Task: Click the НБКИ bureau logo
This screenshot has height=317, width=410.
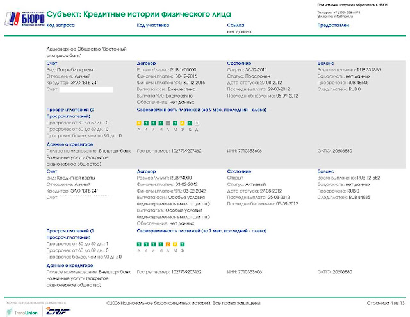Action: point(24,19)
